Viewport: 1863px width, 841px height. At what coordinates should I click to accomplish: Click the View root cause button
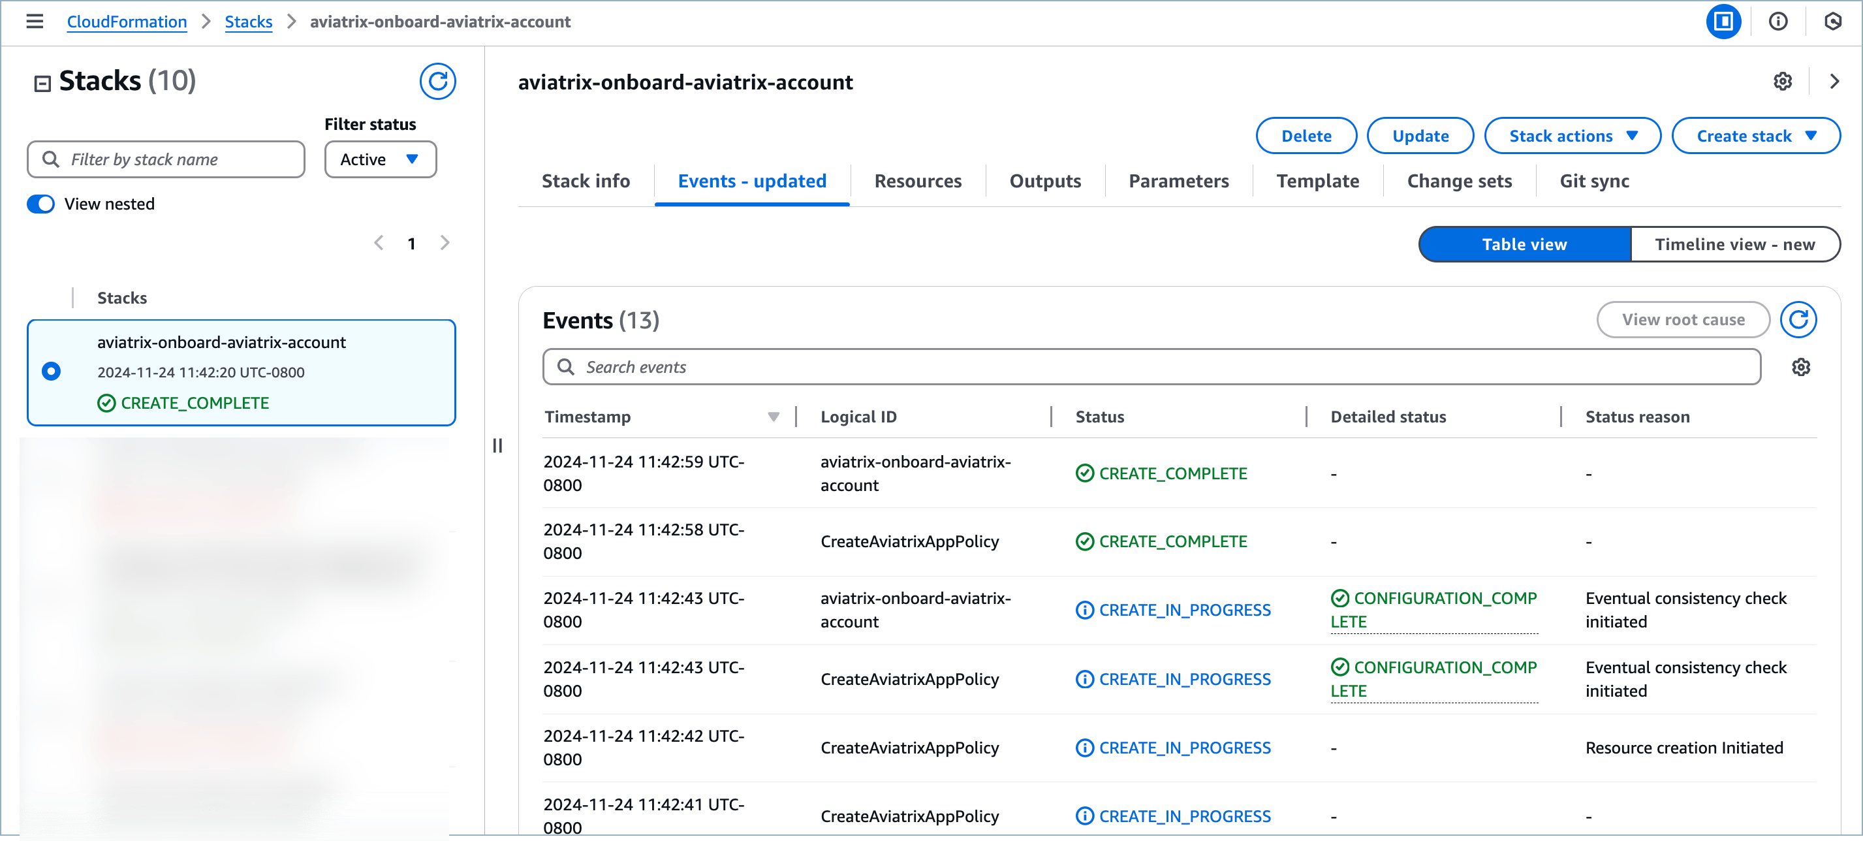(1683, 320)
